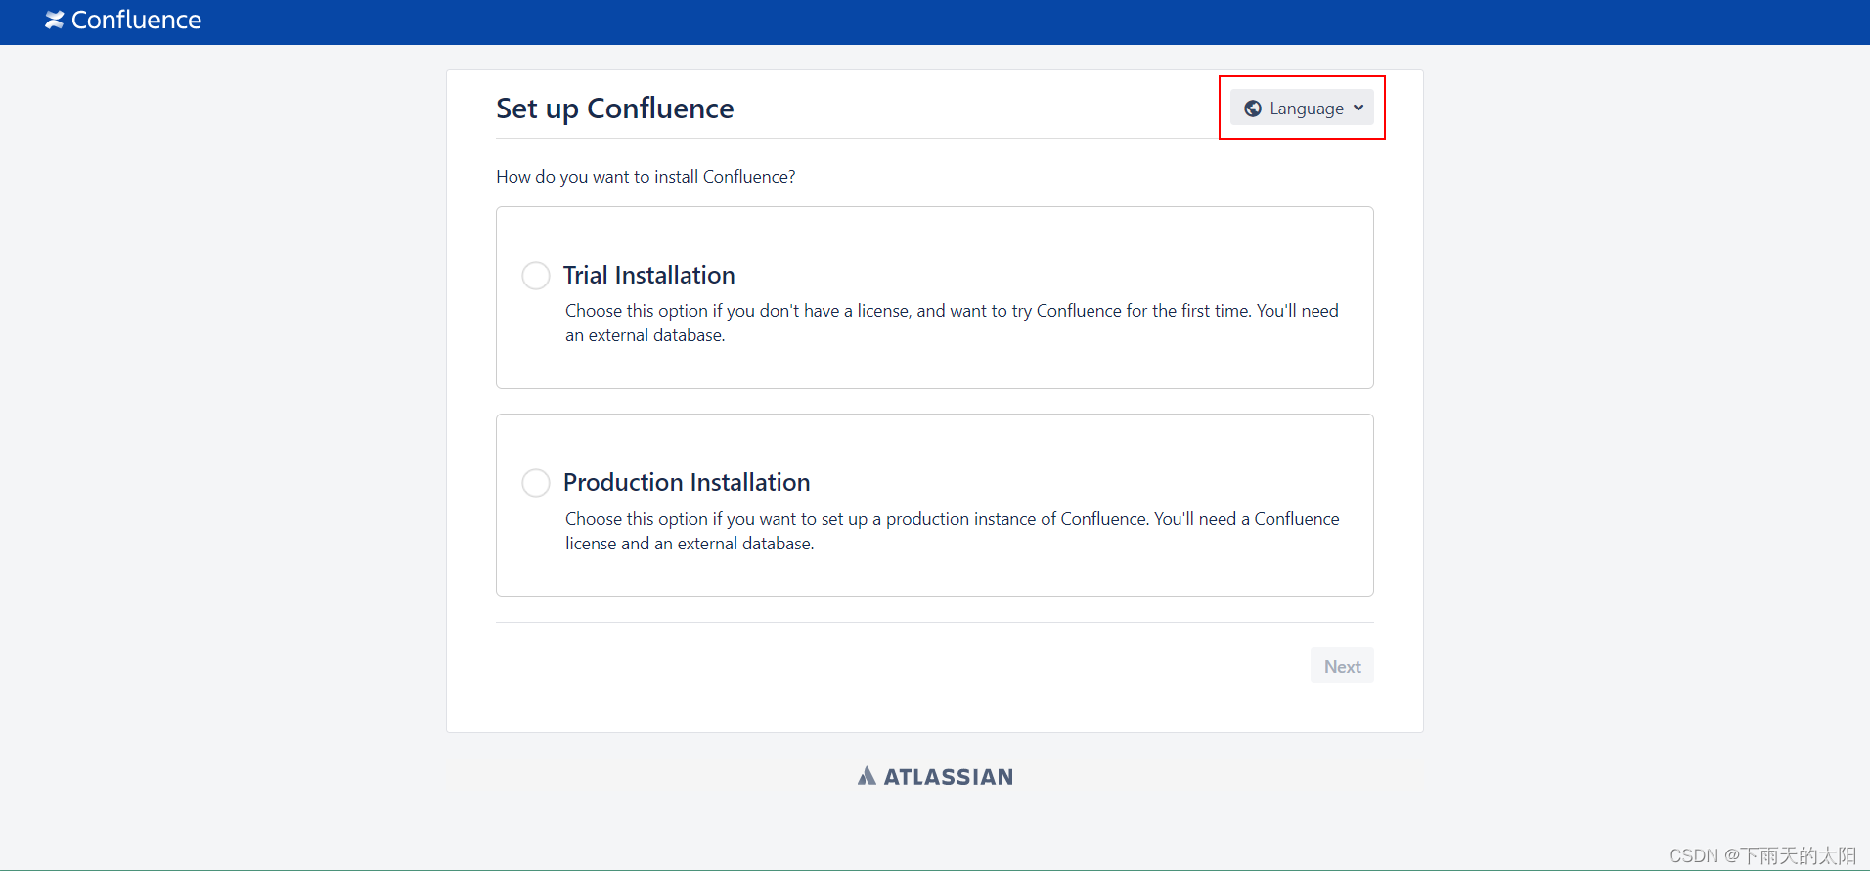Click the 'Production Installation' heading

coord(687,483)
